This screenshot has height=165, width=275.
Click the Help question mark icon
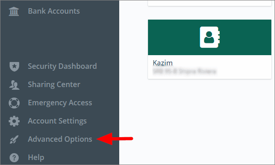[x=14, y=158]
